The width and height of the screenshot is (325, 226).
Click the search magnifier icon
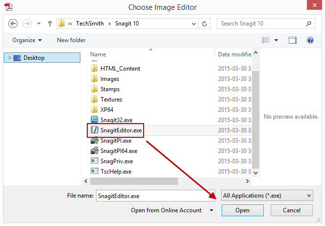point(308,24)
